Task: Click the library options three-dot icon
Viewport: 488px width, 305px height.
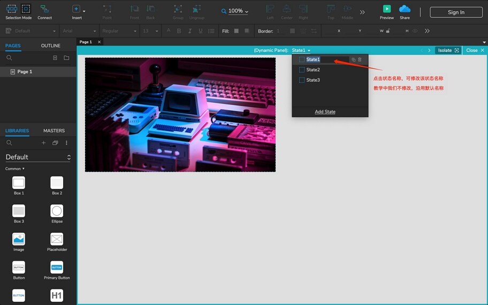Action: click(x=66, y=143)
